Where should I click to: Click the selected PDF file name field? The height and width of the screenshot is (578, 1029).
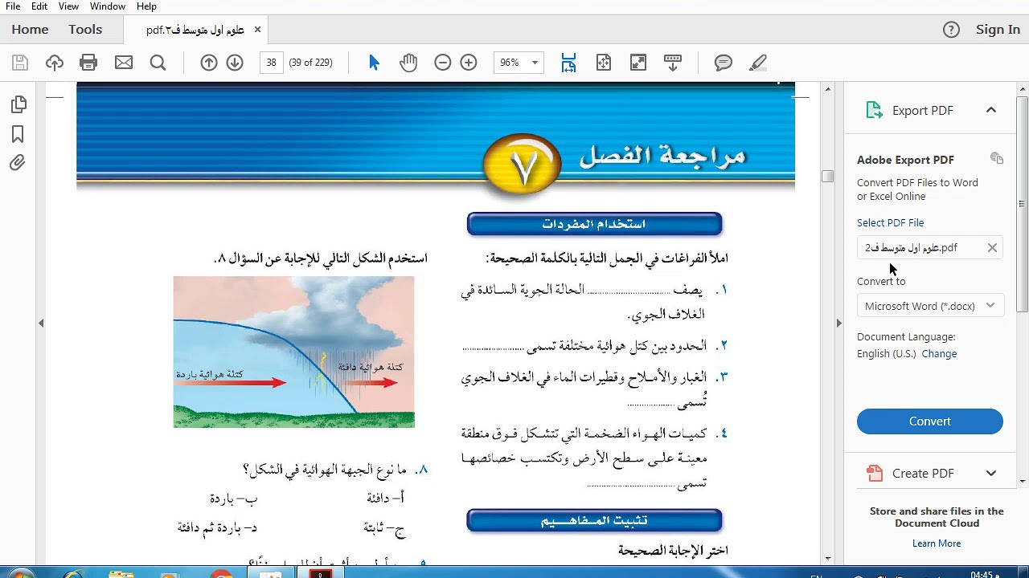930,248
